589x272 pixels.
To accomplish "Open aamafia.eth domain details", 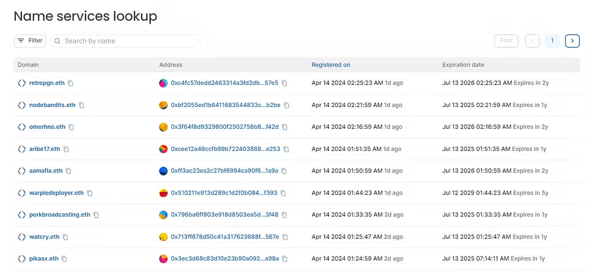I will pos(46,171).
